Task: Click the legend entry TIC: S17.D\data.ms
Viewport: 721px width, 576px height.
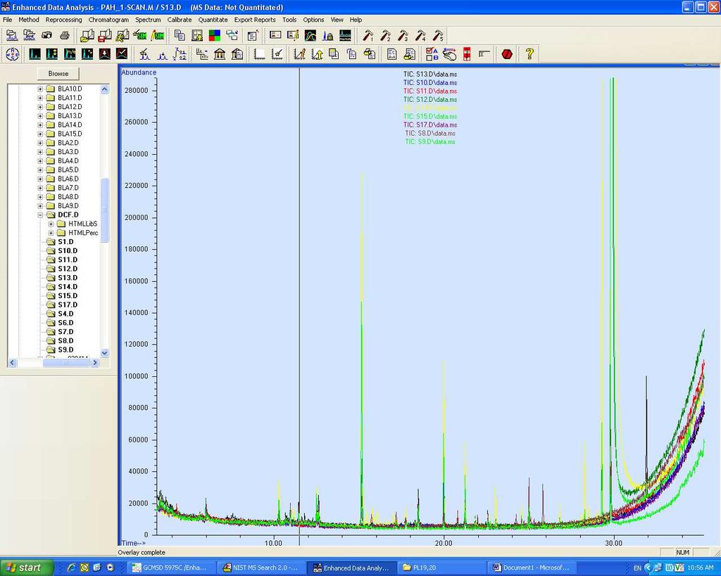Action: tap(430, 125)
